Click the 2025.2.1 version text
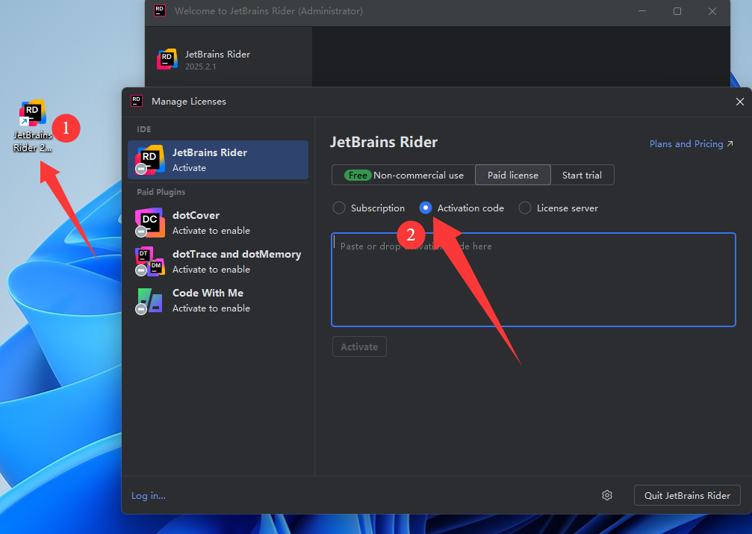Screen dimensions: 752x534 (x=200, y=66)
